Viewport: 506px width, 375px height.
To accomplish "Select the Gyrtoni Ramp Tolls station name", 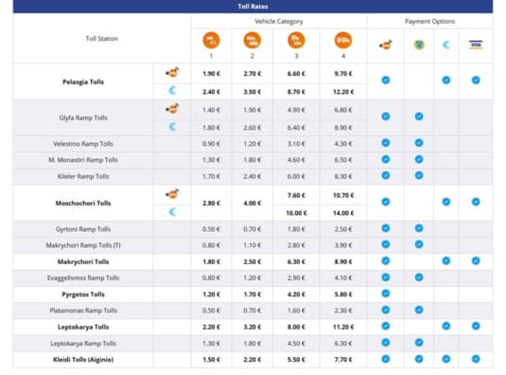I will 83,229.
